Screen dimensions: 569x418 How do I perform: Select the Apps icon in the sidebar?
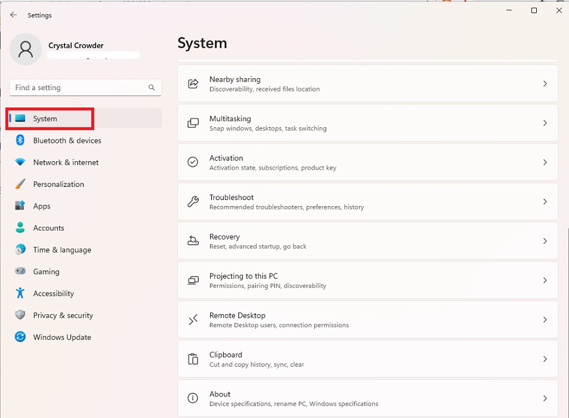[x=20, y=205]
